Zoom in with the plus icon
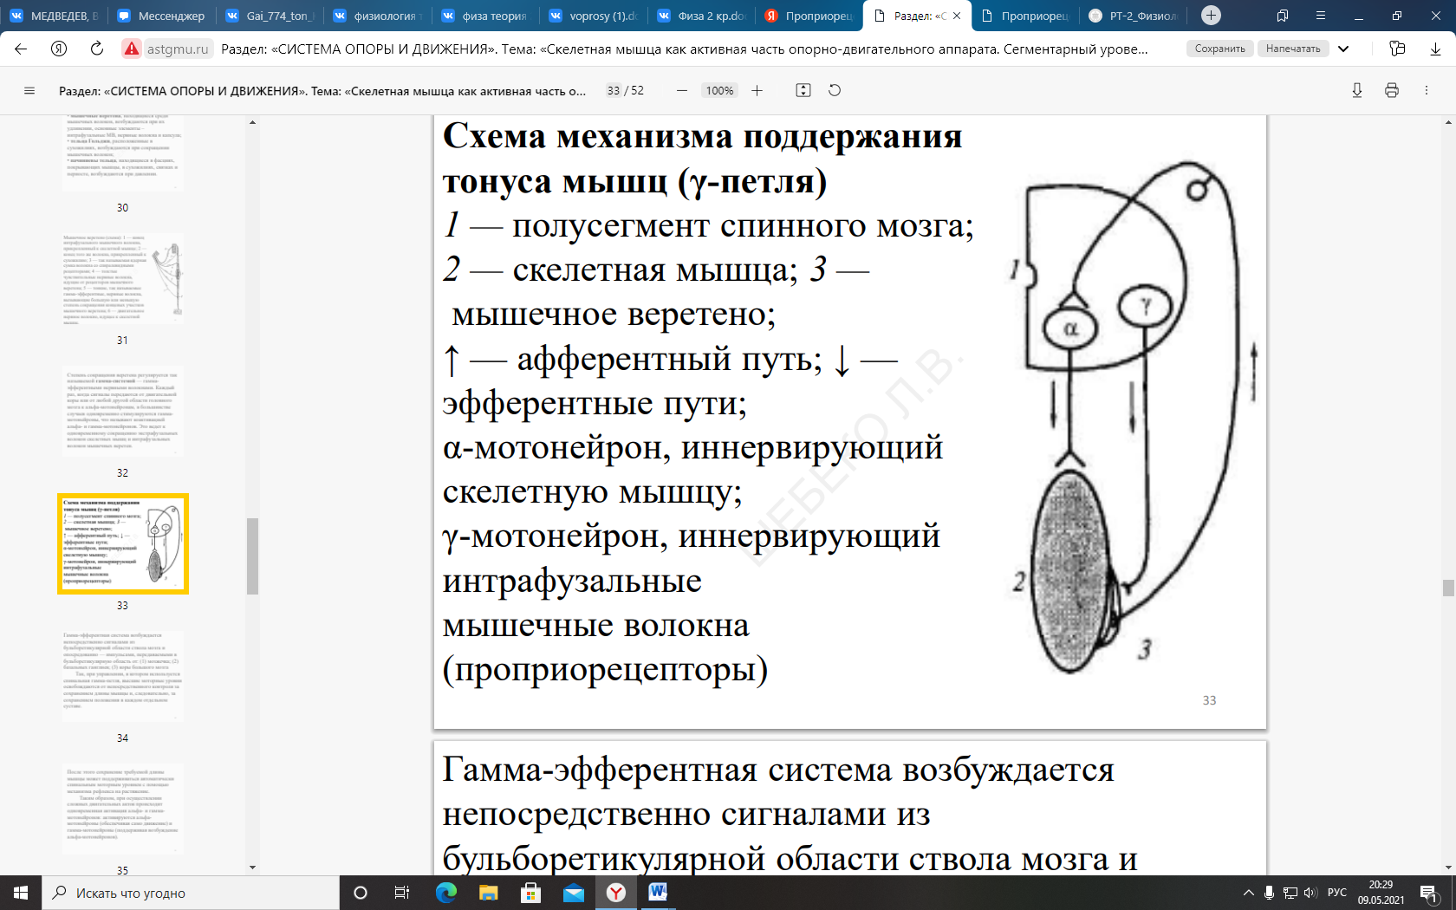The width and height of the screenshot is (1456, 910). pyautogui.click(x=757, y=90)
